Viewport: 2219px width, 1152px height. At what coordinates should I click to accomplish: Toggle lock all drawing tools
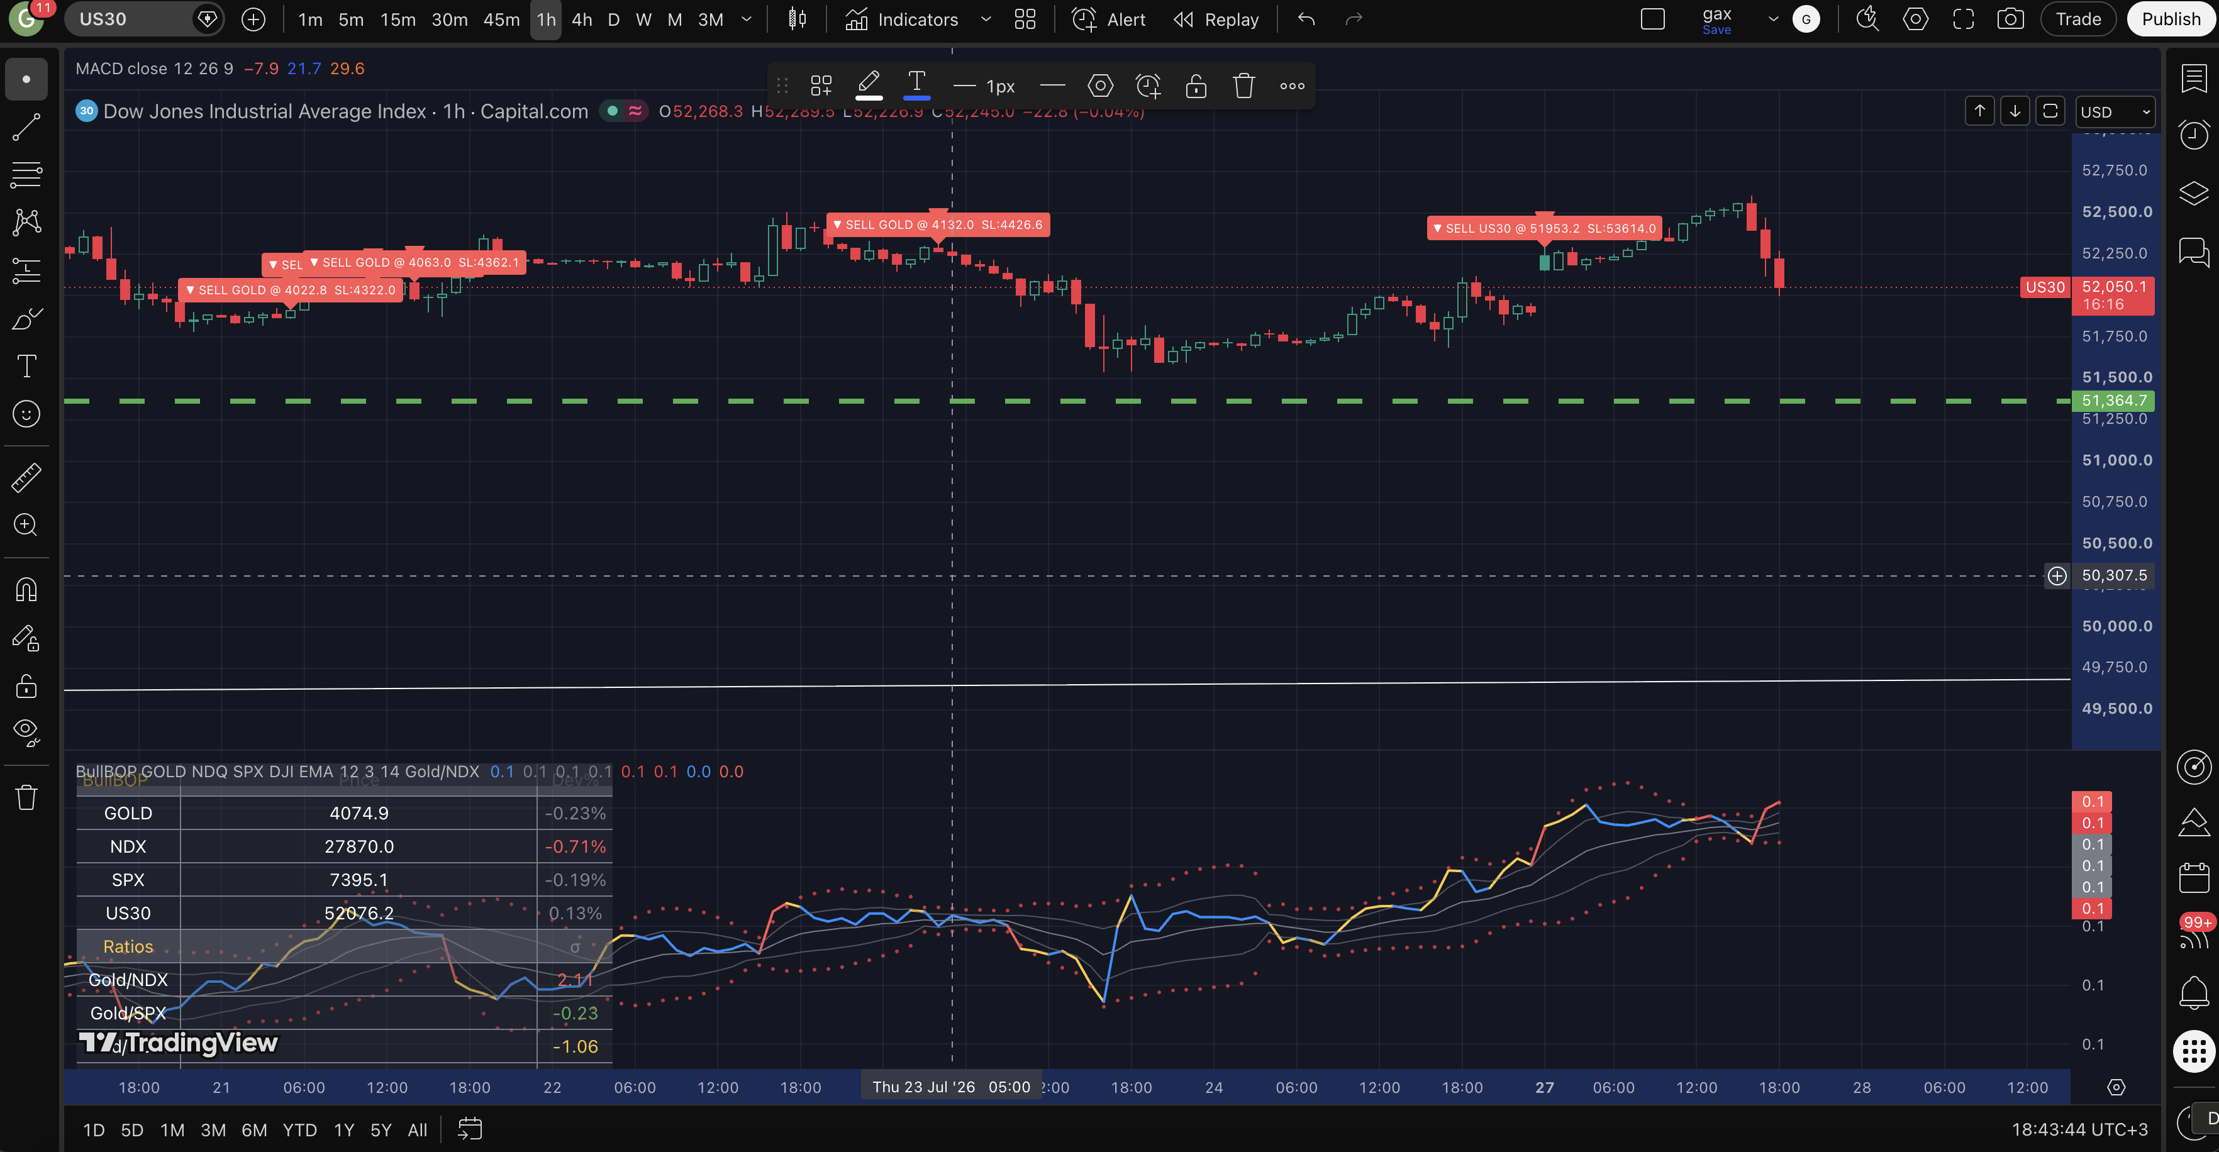26,686
